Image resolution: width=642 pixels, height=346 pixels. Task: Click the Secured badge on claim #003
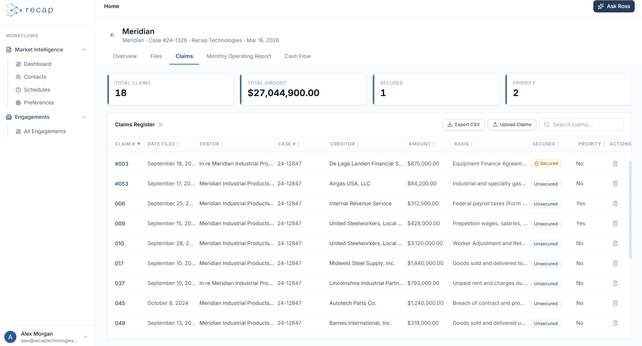(546, 163)
